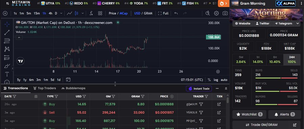
Task: Select the pattern drawing tool
Action: [x=7, y=49]
